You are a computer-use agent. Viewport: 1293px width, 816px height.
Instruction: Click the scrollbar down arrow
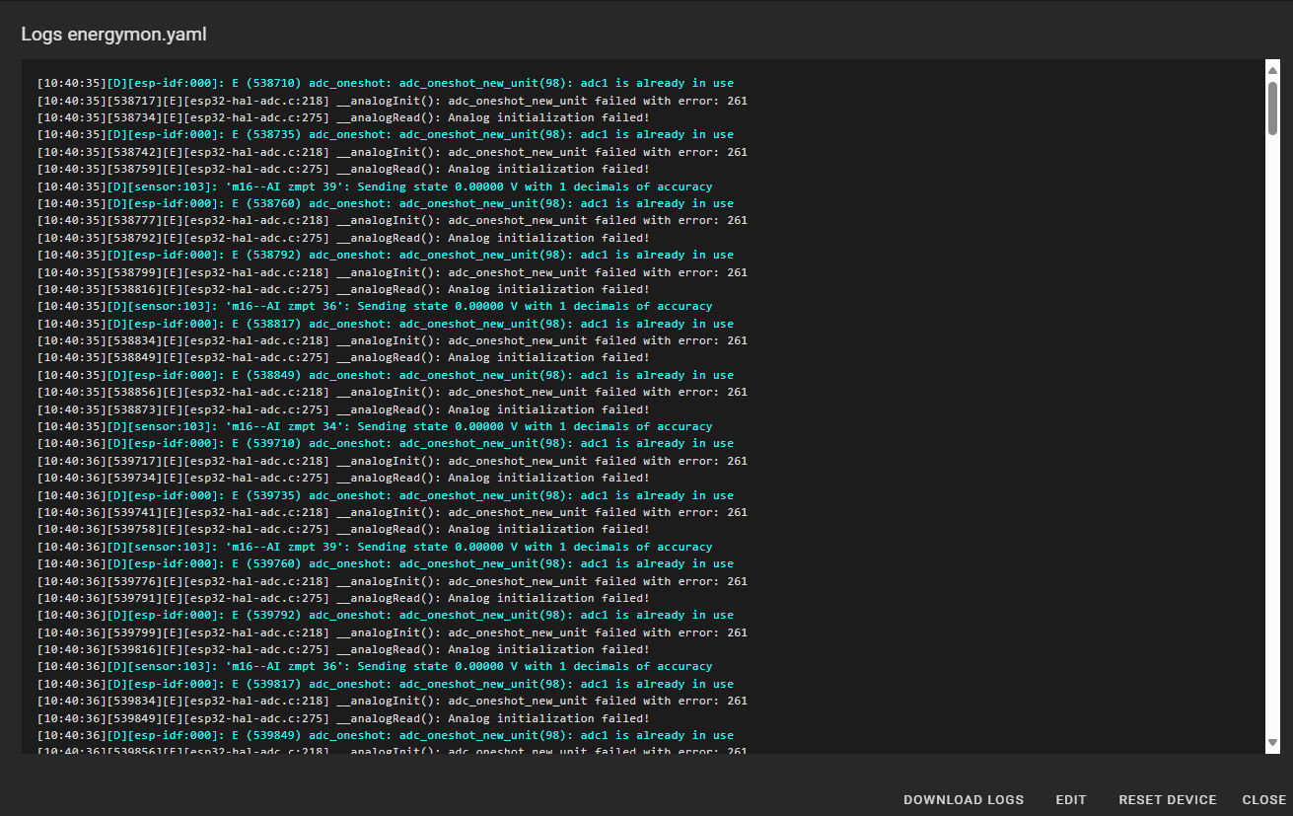(x=1272, y=743)
